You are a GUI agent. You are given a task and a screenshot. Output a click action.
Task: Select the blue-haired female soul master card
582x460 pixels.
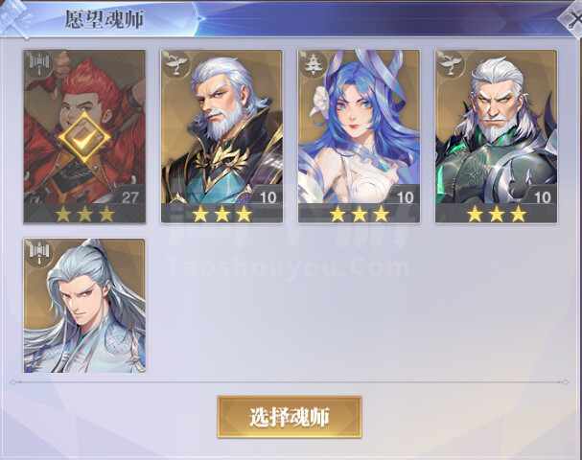click(359, 136)
